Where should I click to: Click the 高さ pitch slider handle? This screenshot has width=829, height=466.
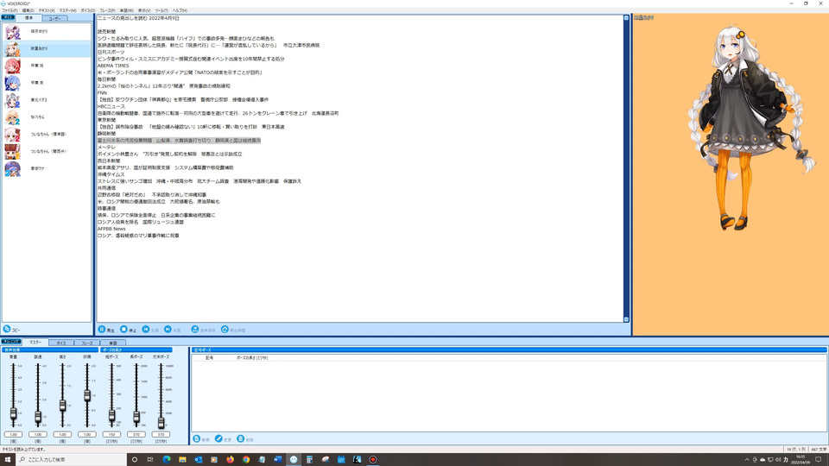point(62,406)
